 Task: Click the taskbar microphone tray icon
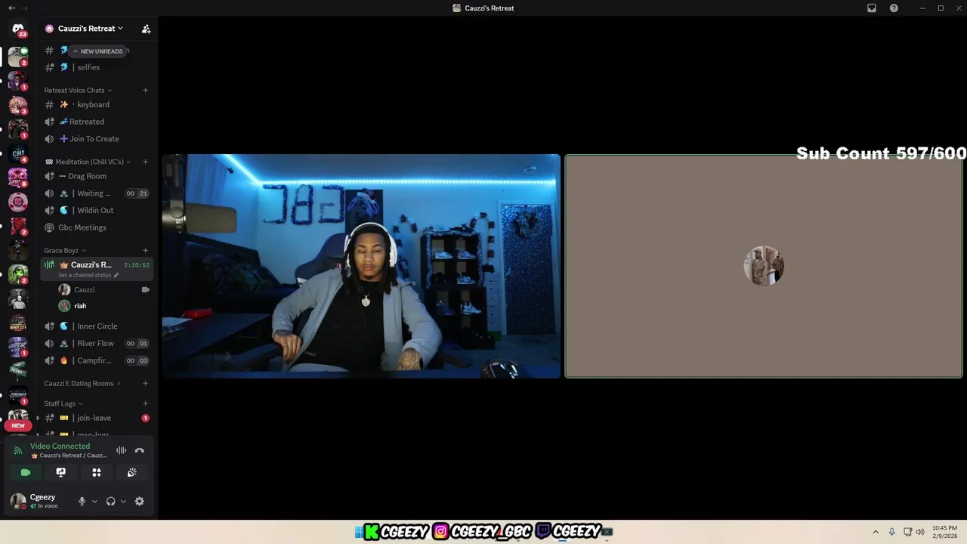point(892,532)
